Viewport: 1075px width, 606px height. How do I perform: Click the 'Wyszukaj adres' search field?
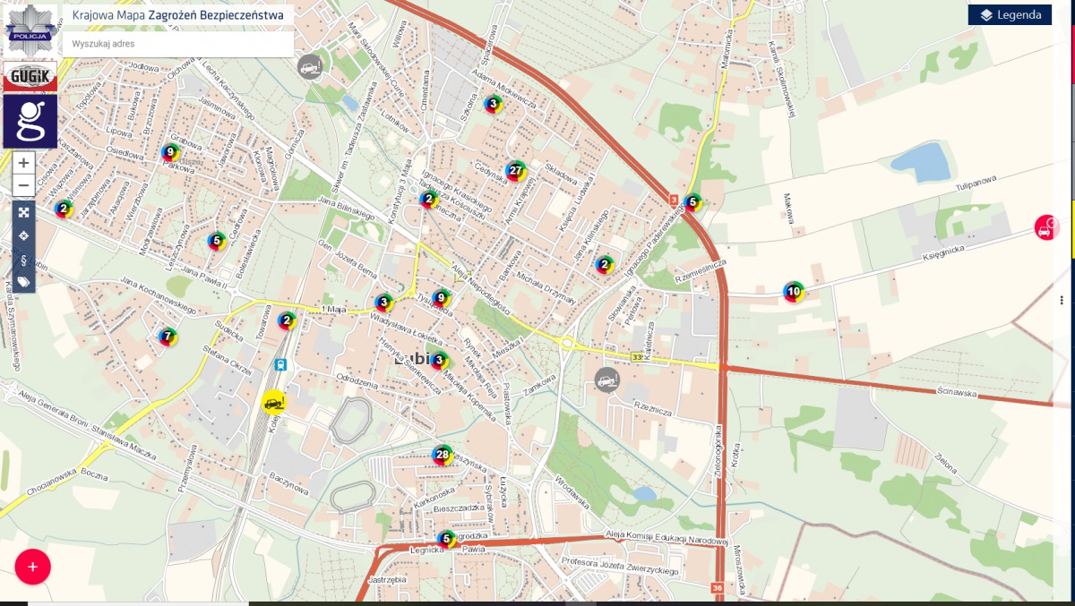click(179, 44)
